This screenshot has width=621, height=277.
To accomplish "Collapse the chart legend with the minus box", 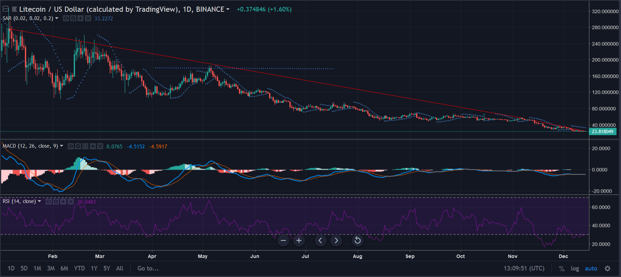I will (6, 9).
